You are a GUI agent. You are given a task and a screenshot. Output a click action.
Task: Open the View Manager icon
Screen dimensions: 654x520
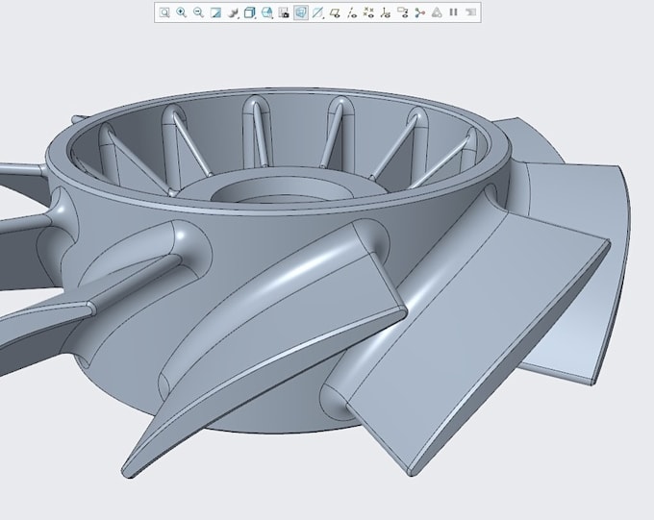click(x=284, y=12)
